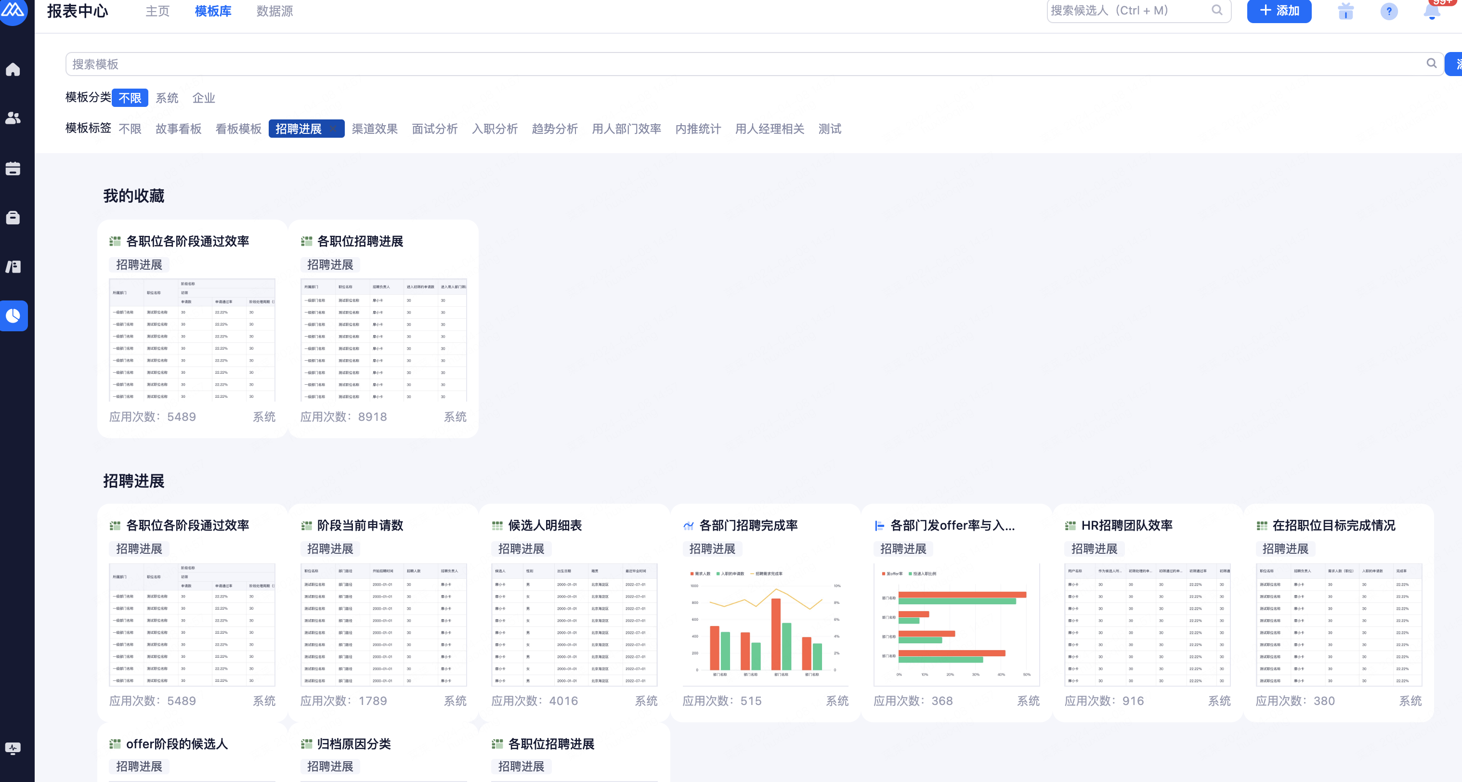This screenshot has width=1462, height=782.
Task: Filter template category by 企业
Action: (204, 98)
